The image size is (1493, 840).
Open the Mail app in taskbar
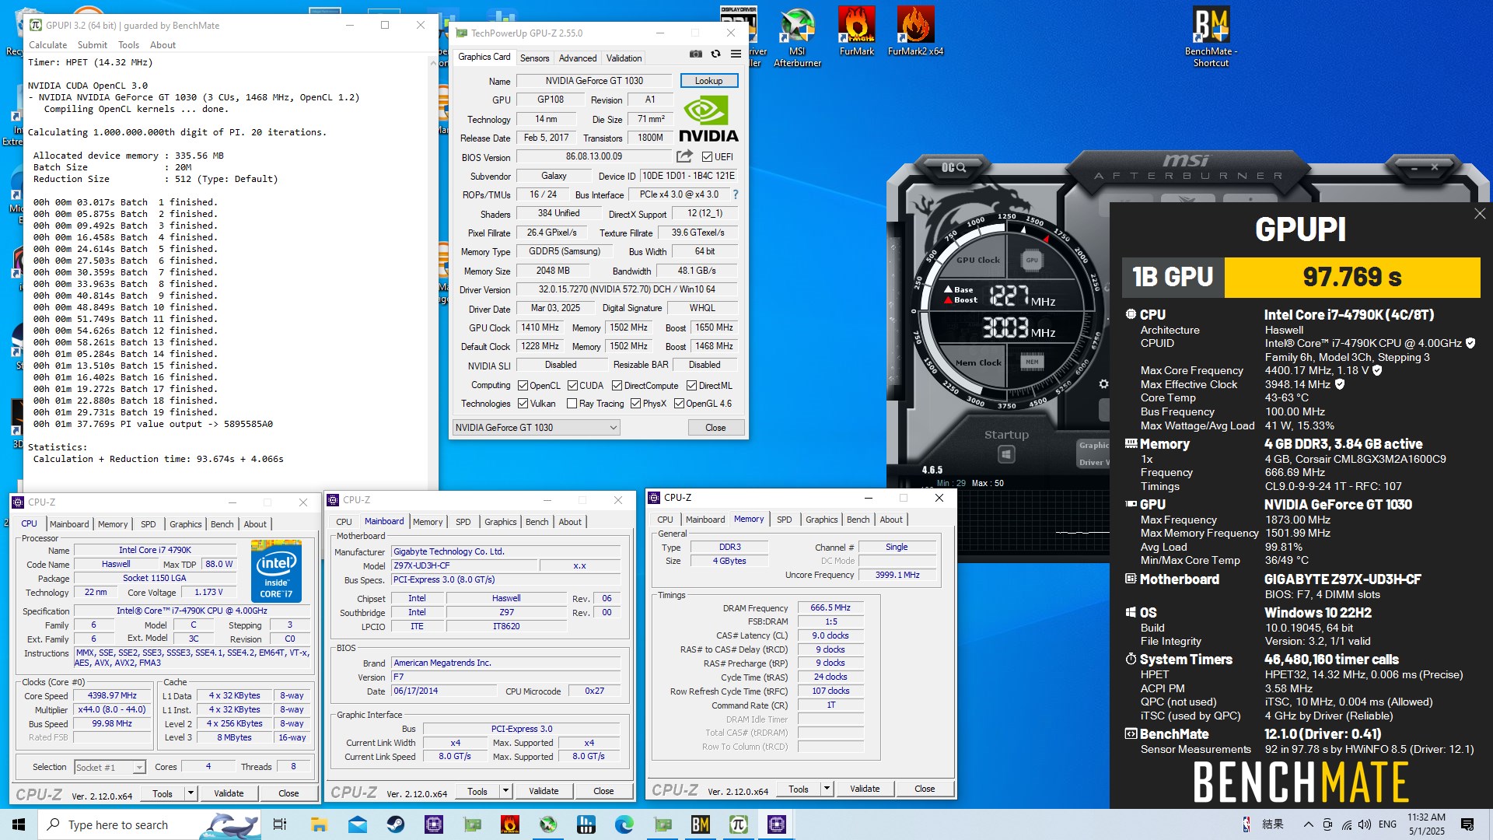pyautogui.click(x=358, y=824)
